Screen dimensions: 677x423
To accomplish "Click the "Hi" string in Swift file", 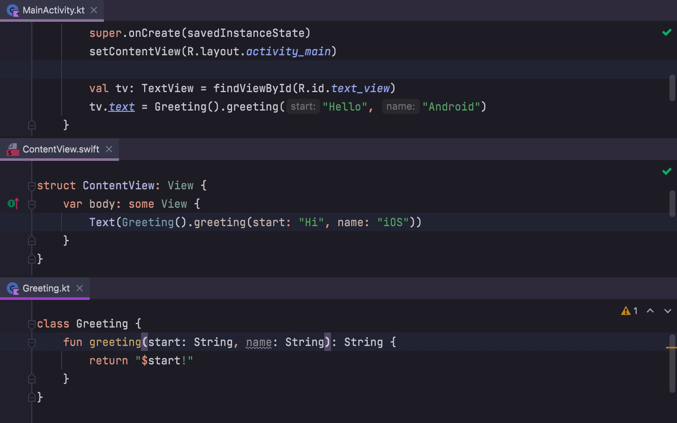I will (x=311, y=222).
